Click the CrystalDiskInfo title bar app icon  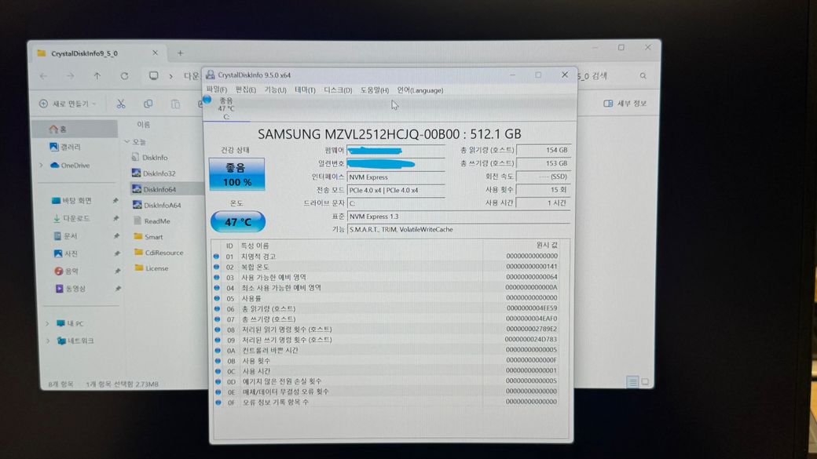coord(210,75)
